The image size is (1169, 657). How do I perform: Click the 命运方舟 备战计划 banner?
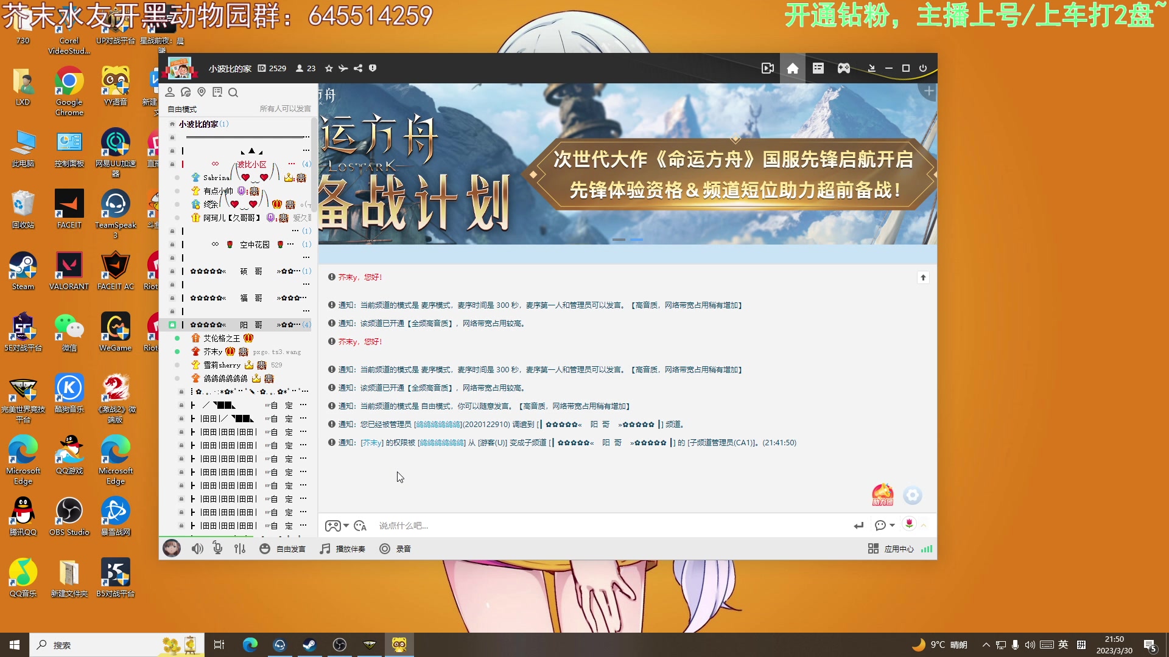[627, 164]
